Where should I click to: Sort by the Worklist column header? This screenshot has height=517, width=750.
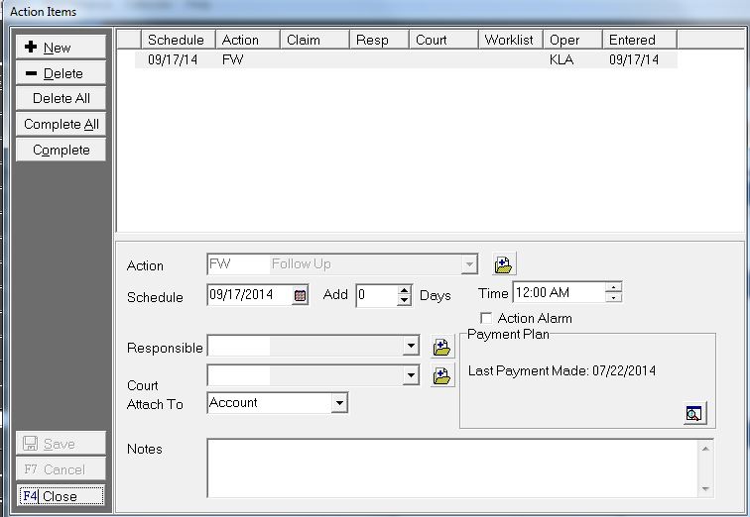click(x=509, y=40)
